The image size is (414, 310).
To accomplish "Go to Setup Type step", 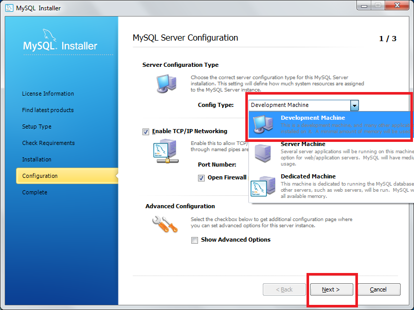I will [x=37, y=126].
